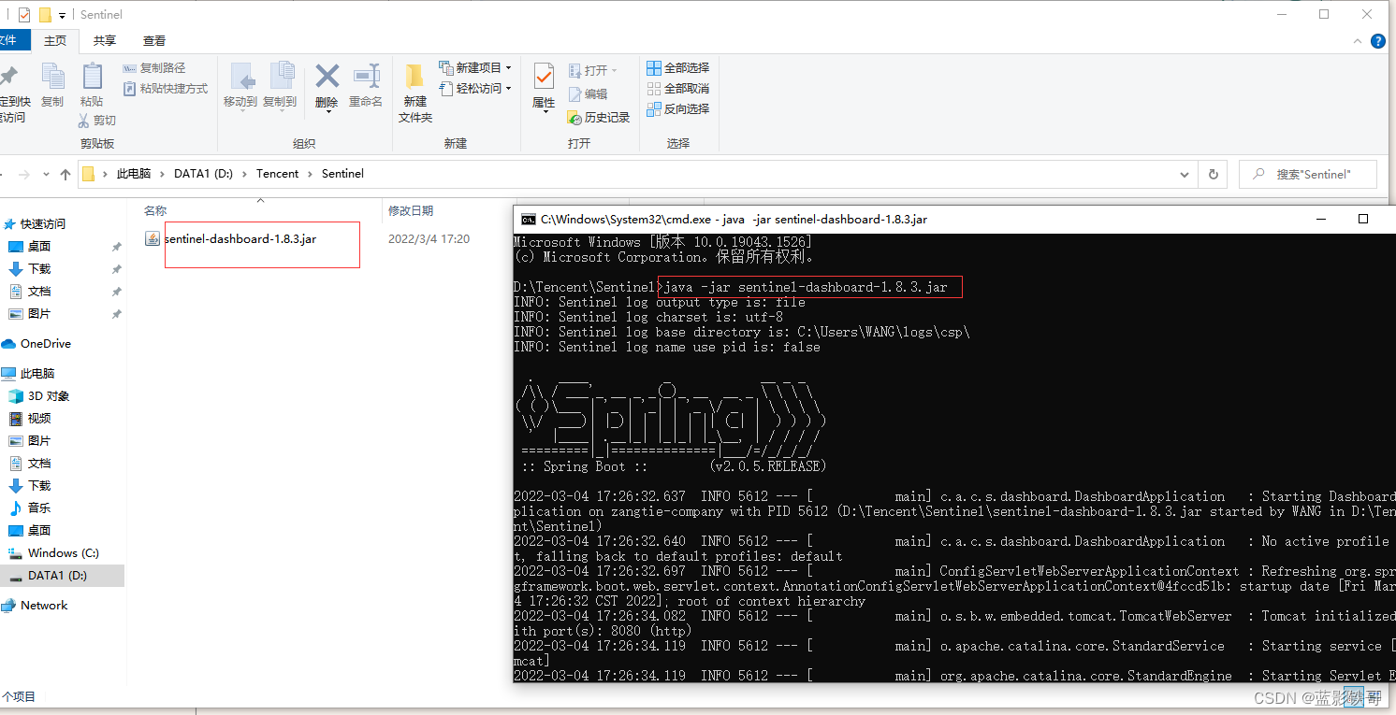Click the Paste (粘贴) ribbon button
Viewport: 1396px width, 715px height.
coord(92,85)
